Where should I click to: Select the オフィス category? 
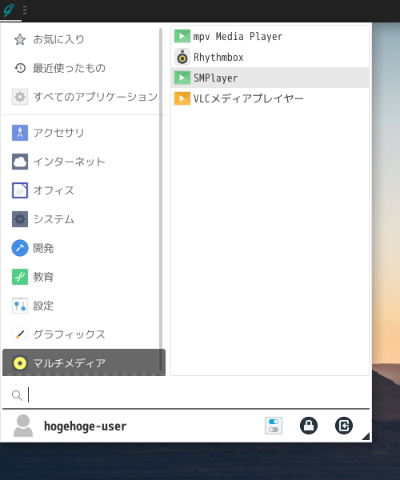[81, 190]
